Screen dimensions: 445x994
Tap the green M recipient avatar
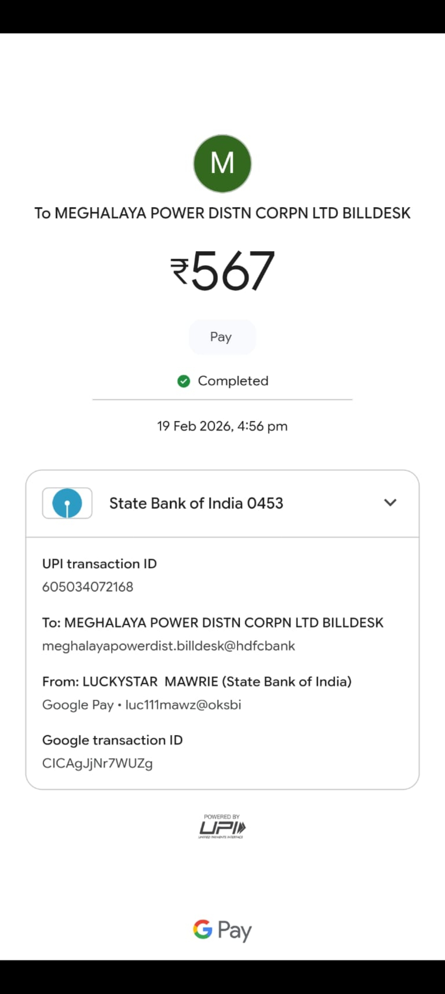tap(222, 164)
